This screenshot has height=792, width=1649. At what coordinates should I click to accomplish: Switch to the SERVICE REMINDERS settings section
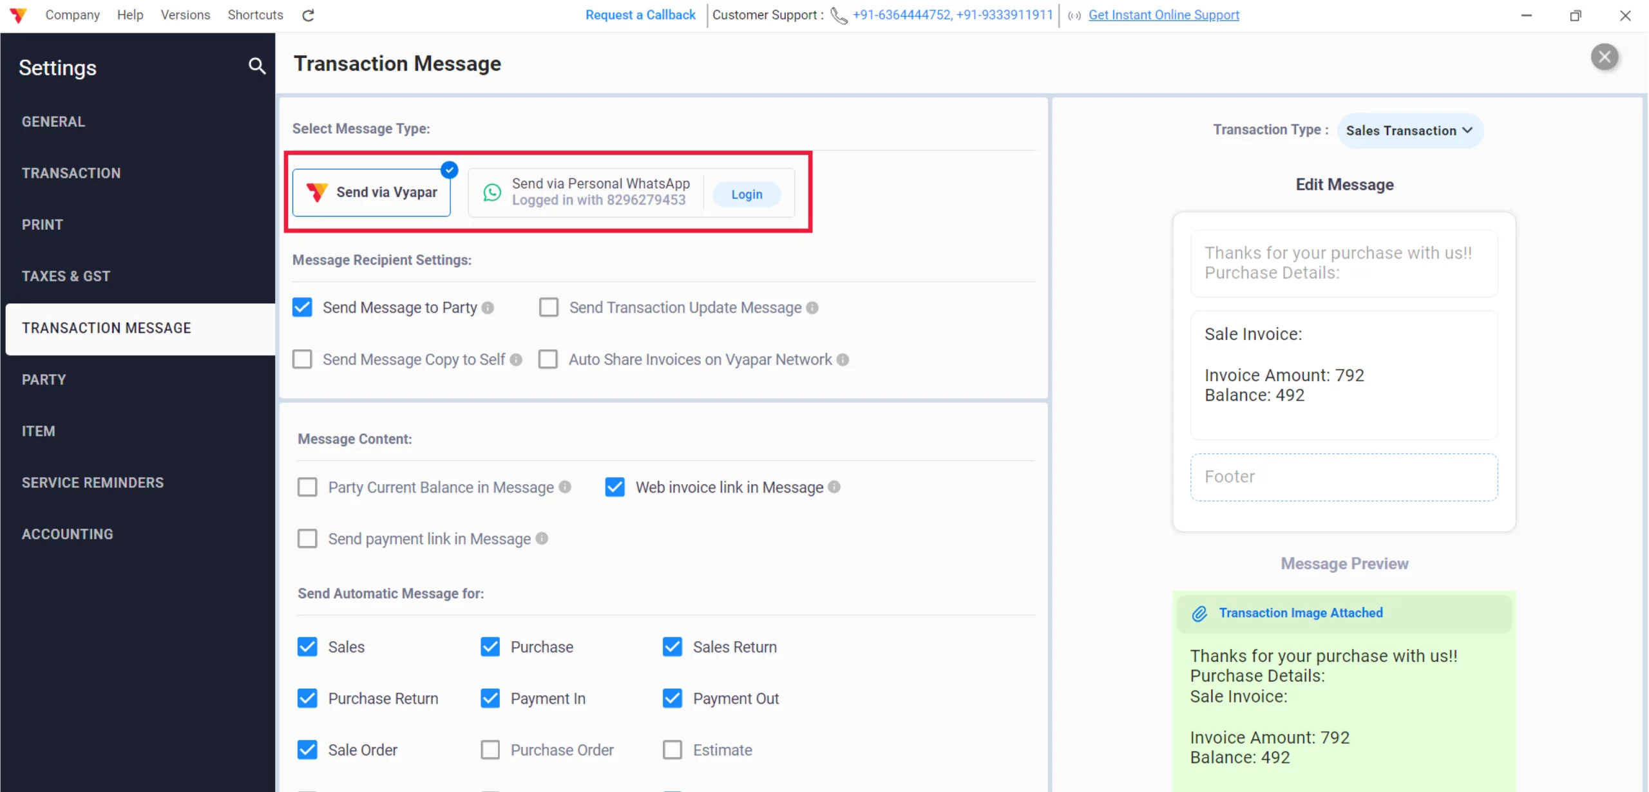tap(92, 482)
